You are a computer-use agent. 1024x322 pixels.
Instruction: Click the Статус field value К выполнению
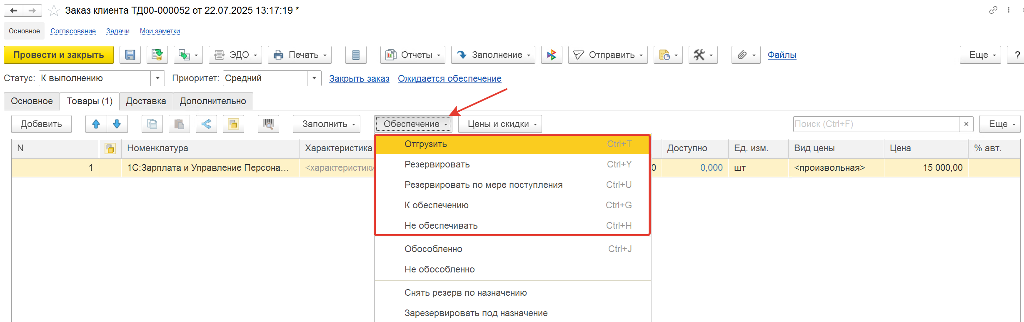(95, 78)
